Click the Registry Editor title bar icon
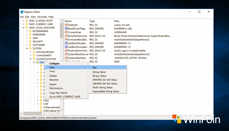 [x=22, y=12]
